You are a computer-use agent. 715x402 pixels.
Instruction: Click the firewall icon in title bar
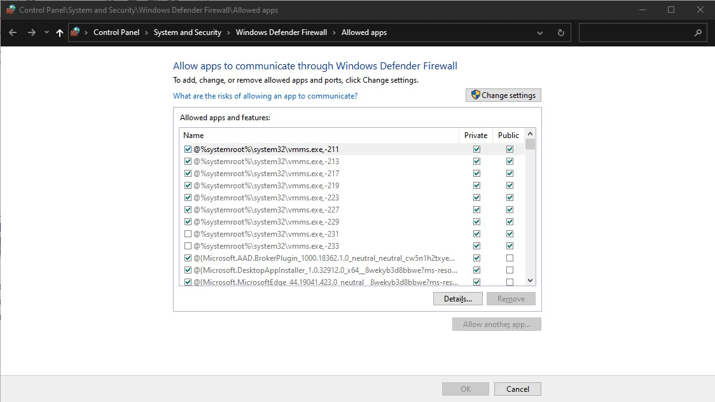(x=10, y=10)
